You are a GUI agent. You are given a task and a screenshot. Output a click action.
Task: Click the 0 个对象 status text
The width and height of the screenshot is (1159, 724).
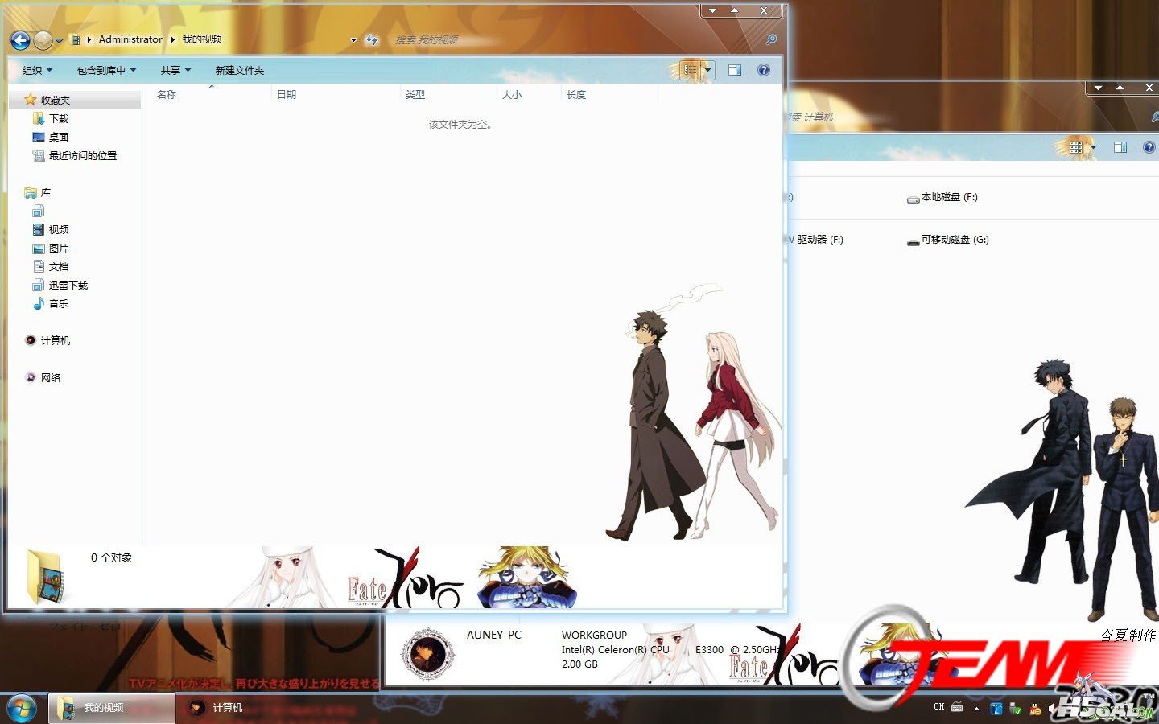point(111,557)
